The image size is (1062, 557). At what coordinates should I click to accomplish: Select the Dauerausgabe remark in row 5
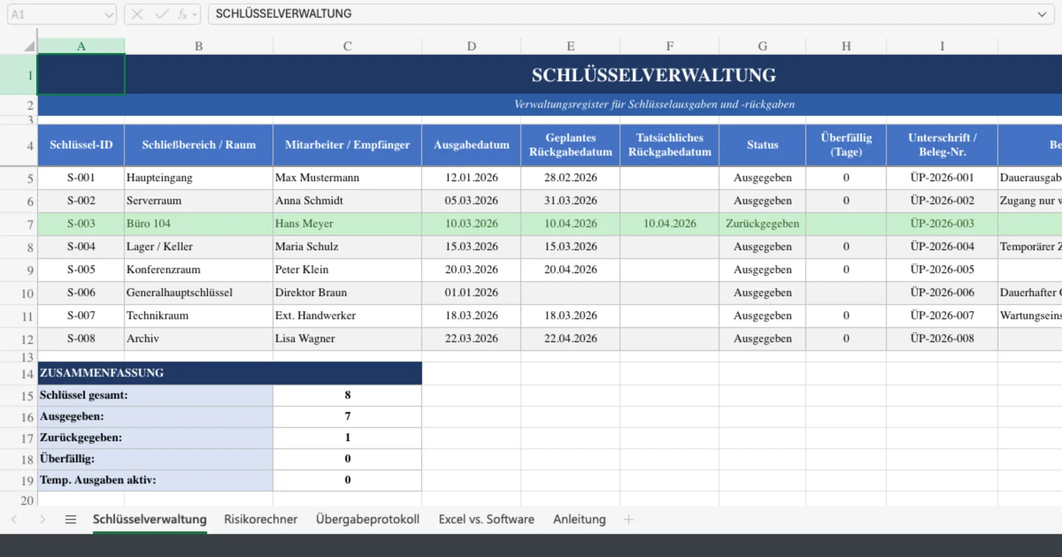coord(1029,178)
